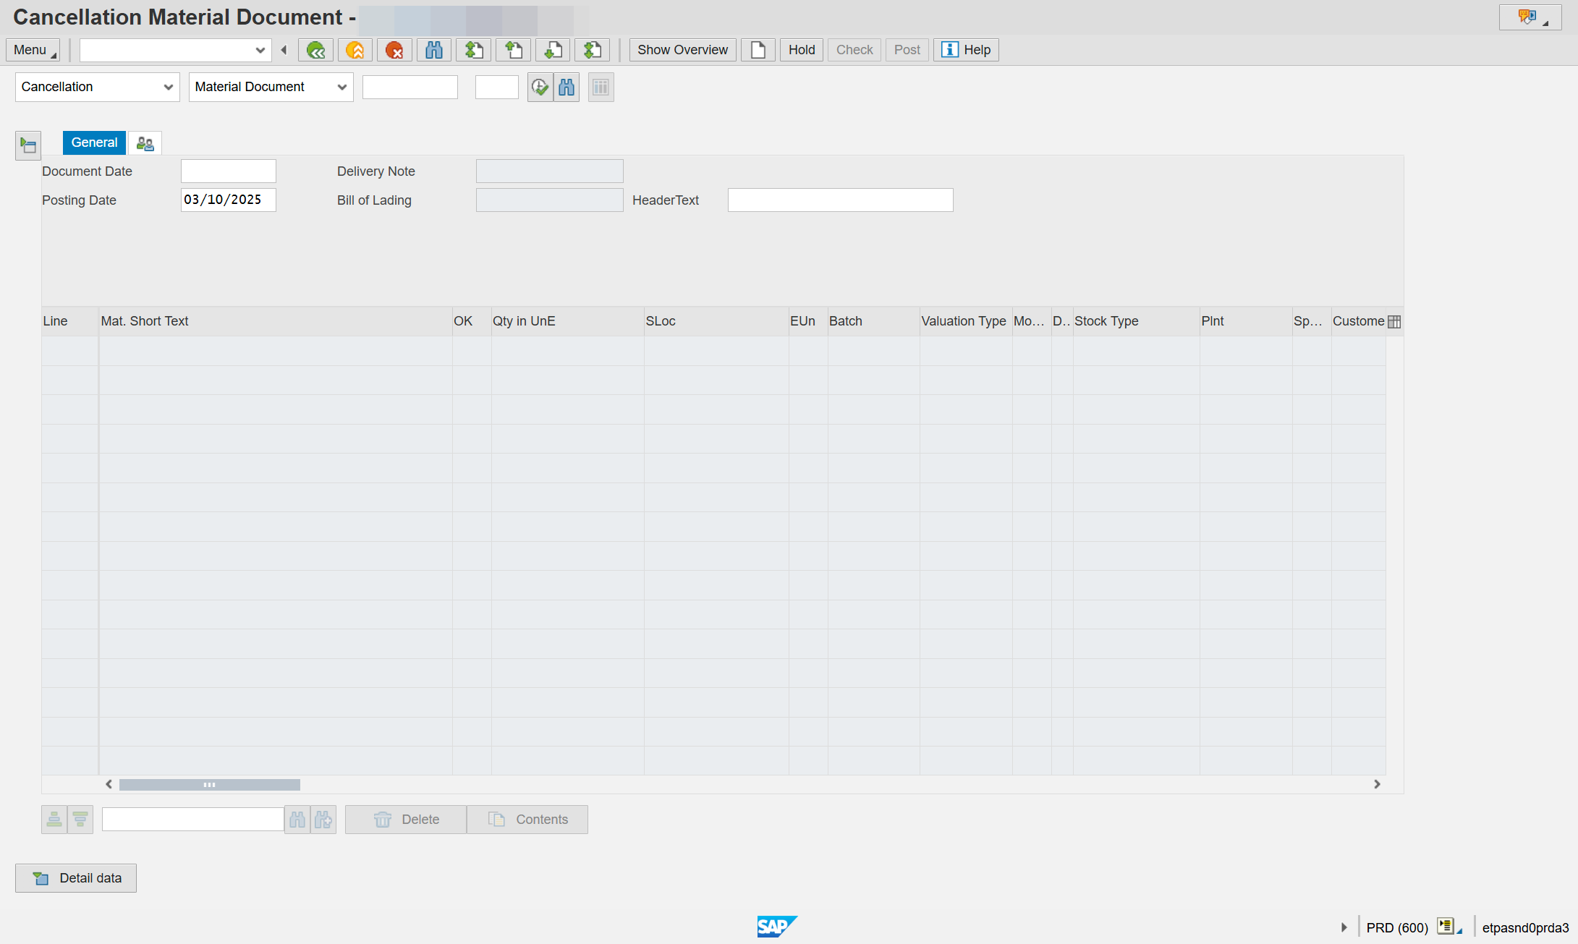This screenshot has height=944, width=1578.
Task: Click Show Overview button
Action: [x=682, y=50]
